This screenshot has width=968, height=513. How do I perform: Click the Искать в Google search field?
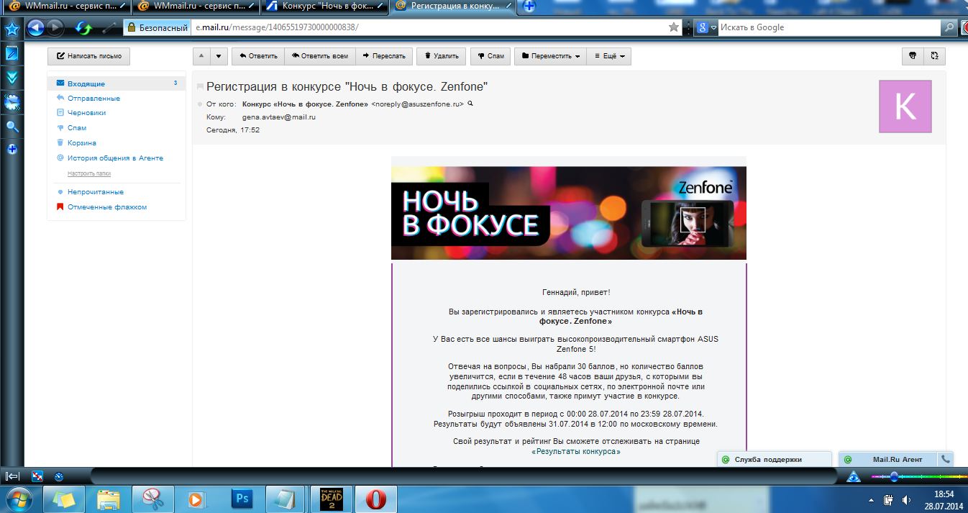pos(829,27)
